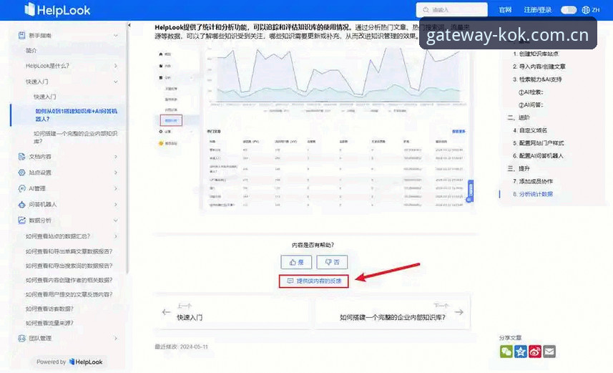
Task: Toggle the dark mode switch in header
Action: tap(569, 10)
